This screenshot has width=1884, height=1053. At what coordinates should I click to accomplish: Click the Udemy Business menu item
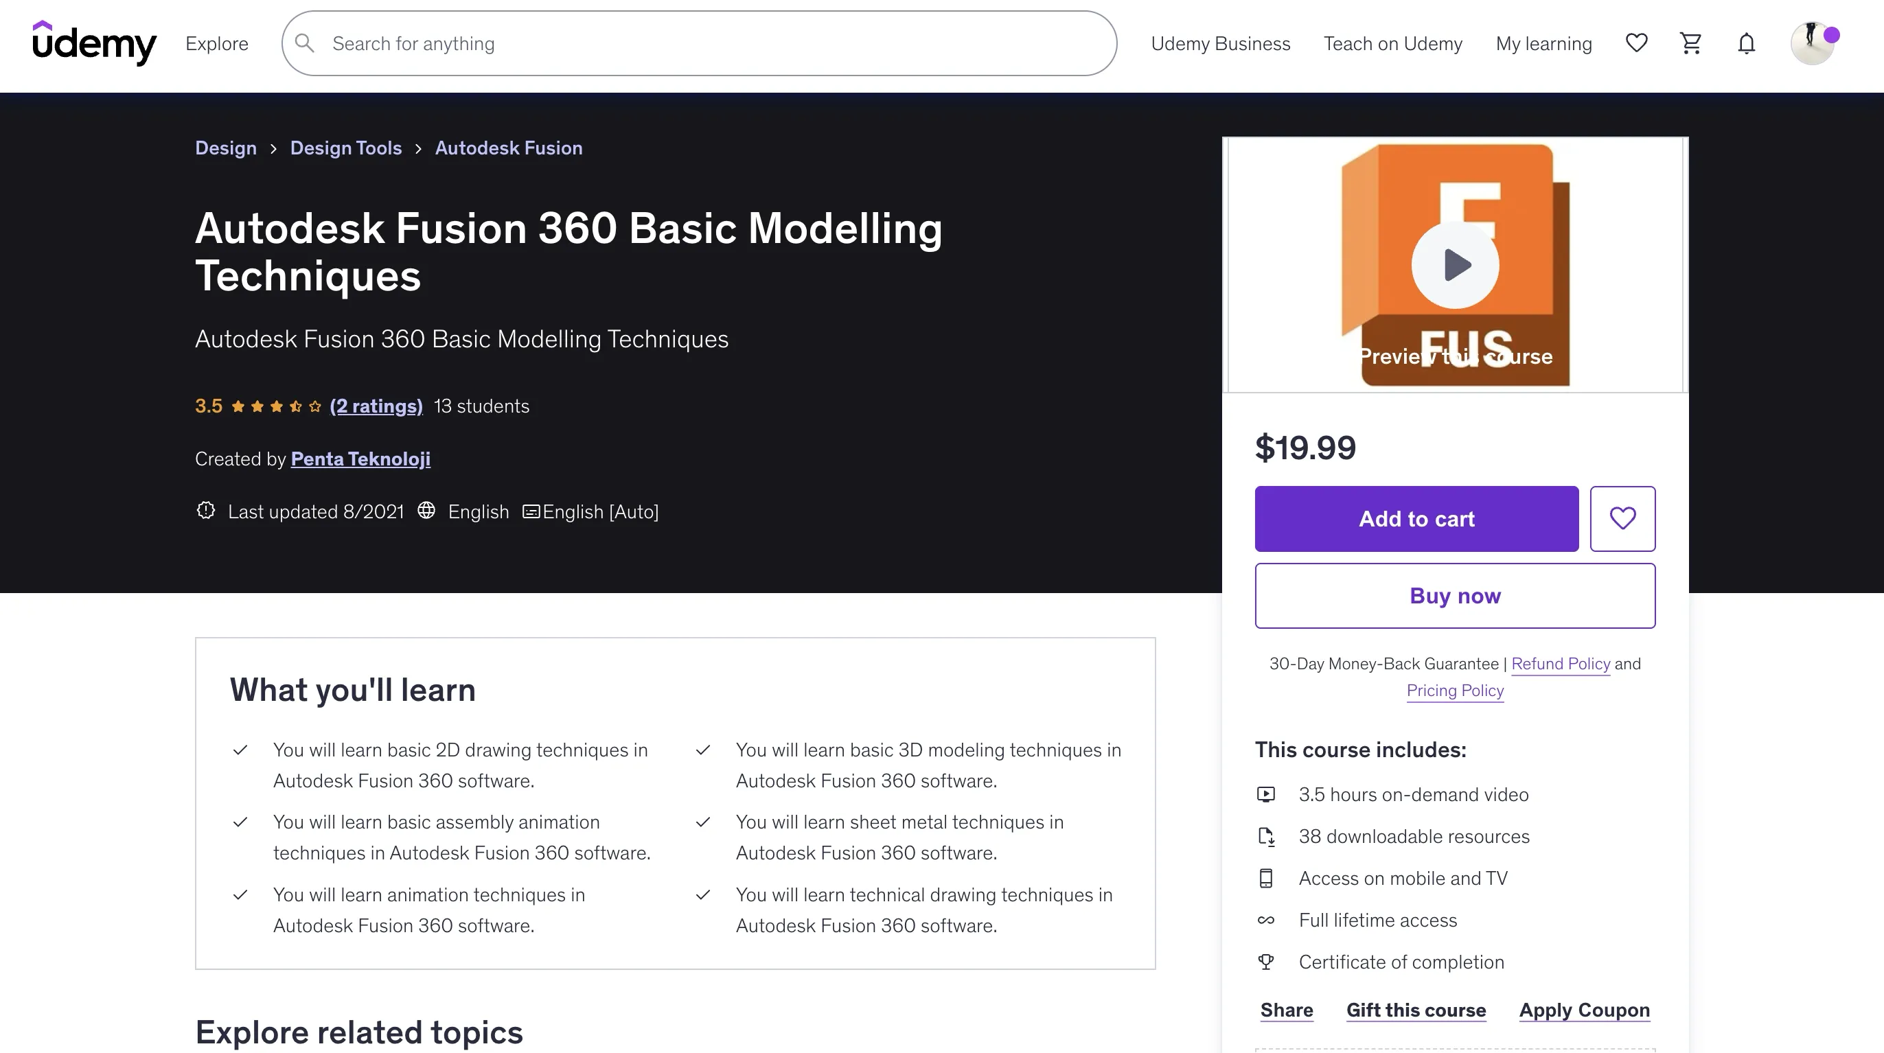(x=1220, y=43)
